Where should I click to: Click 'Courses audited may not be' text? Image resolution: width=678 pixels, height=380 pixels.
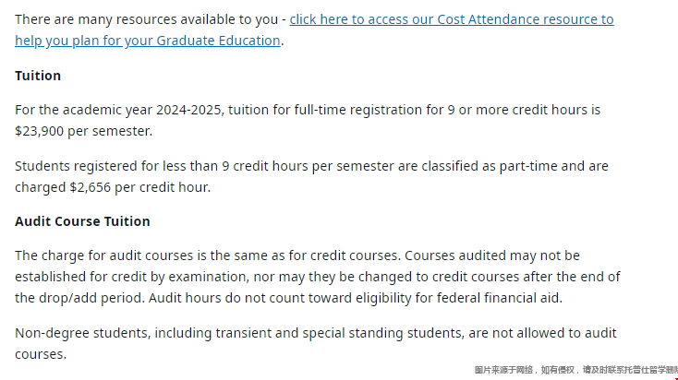click(x=492, y=255)
